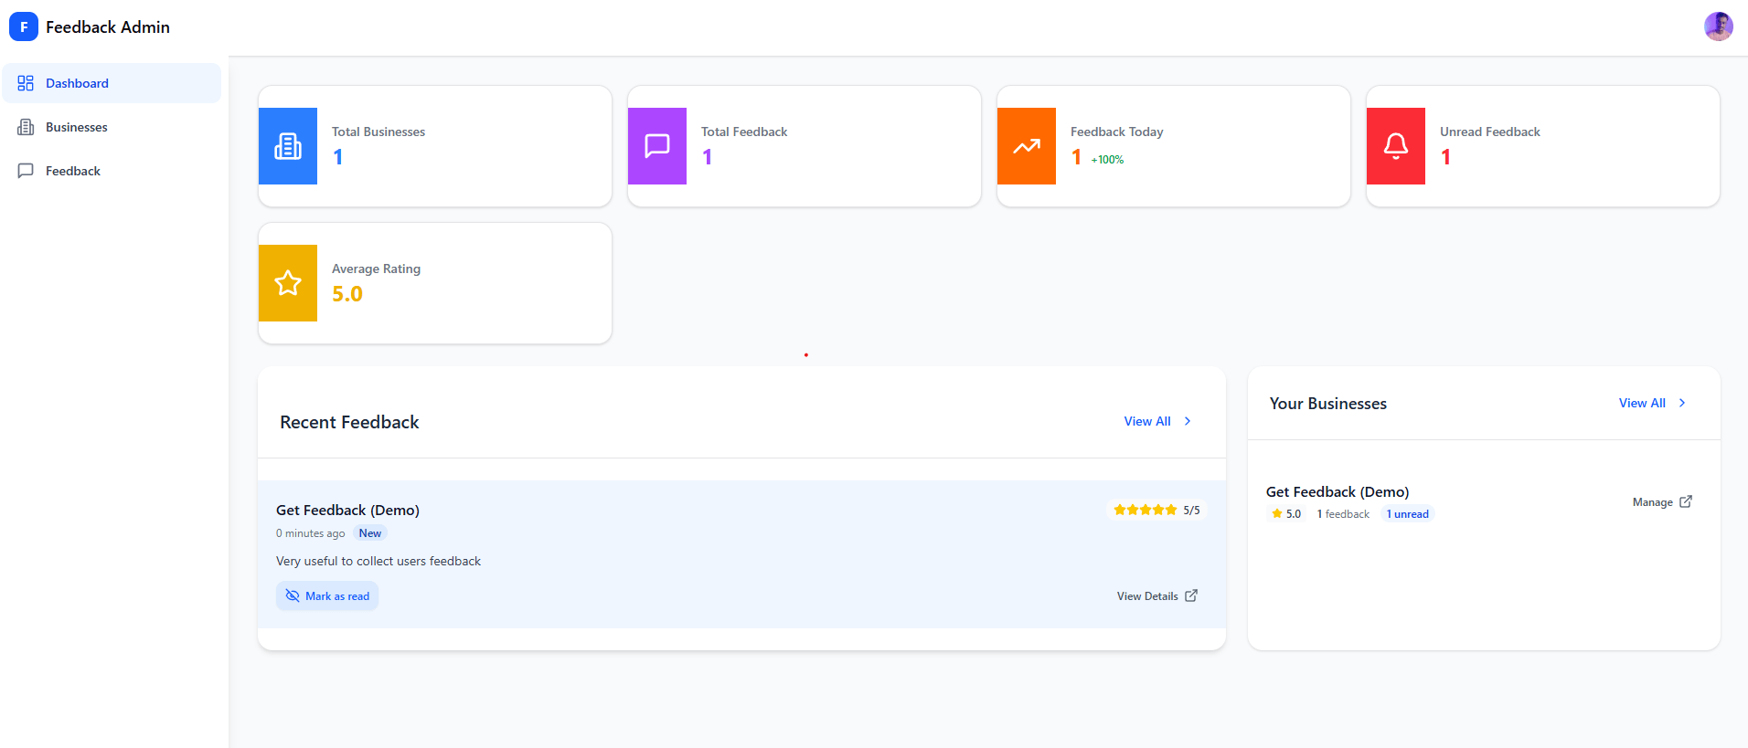
Task: Click the orange Feedback Today trend icon
Action: (x=1027, y=146)
